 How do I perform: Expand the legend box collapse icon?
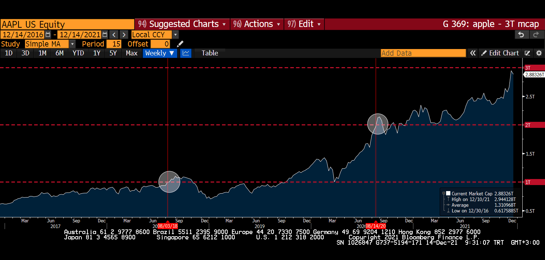444,193
